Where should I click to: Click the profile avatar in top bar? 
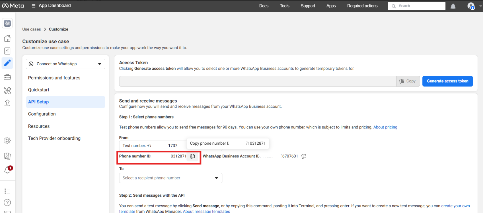(x=471, y=6)
